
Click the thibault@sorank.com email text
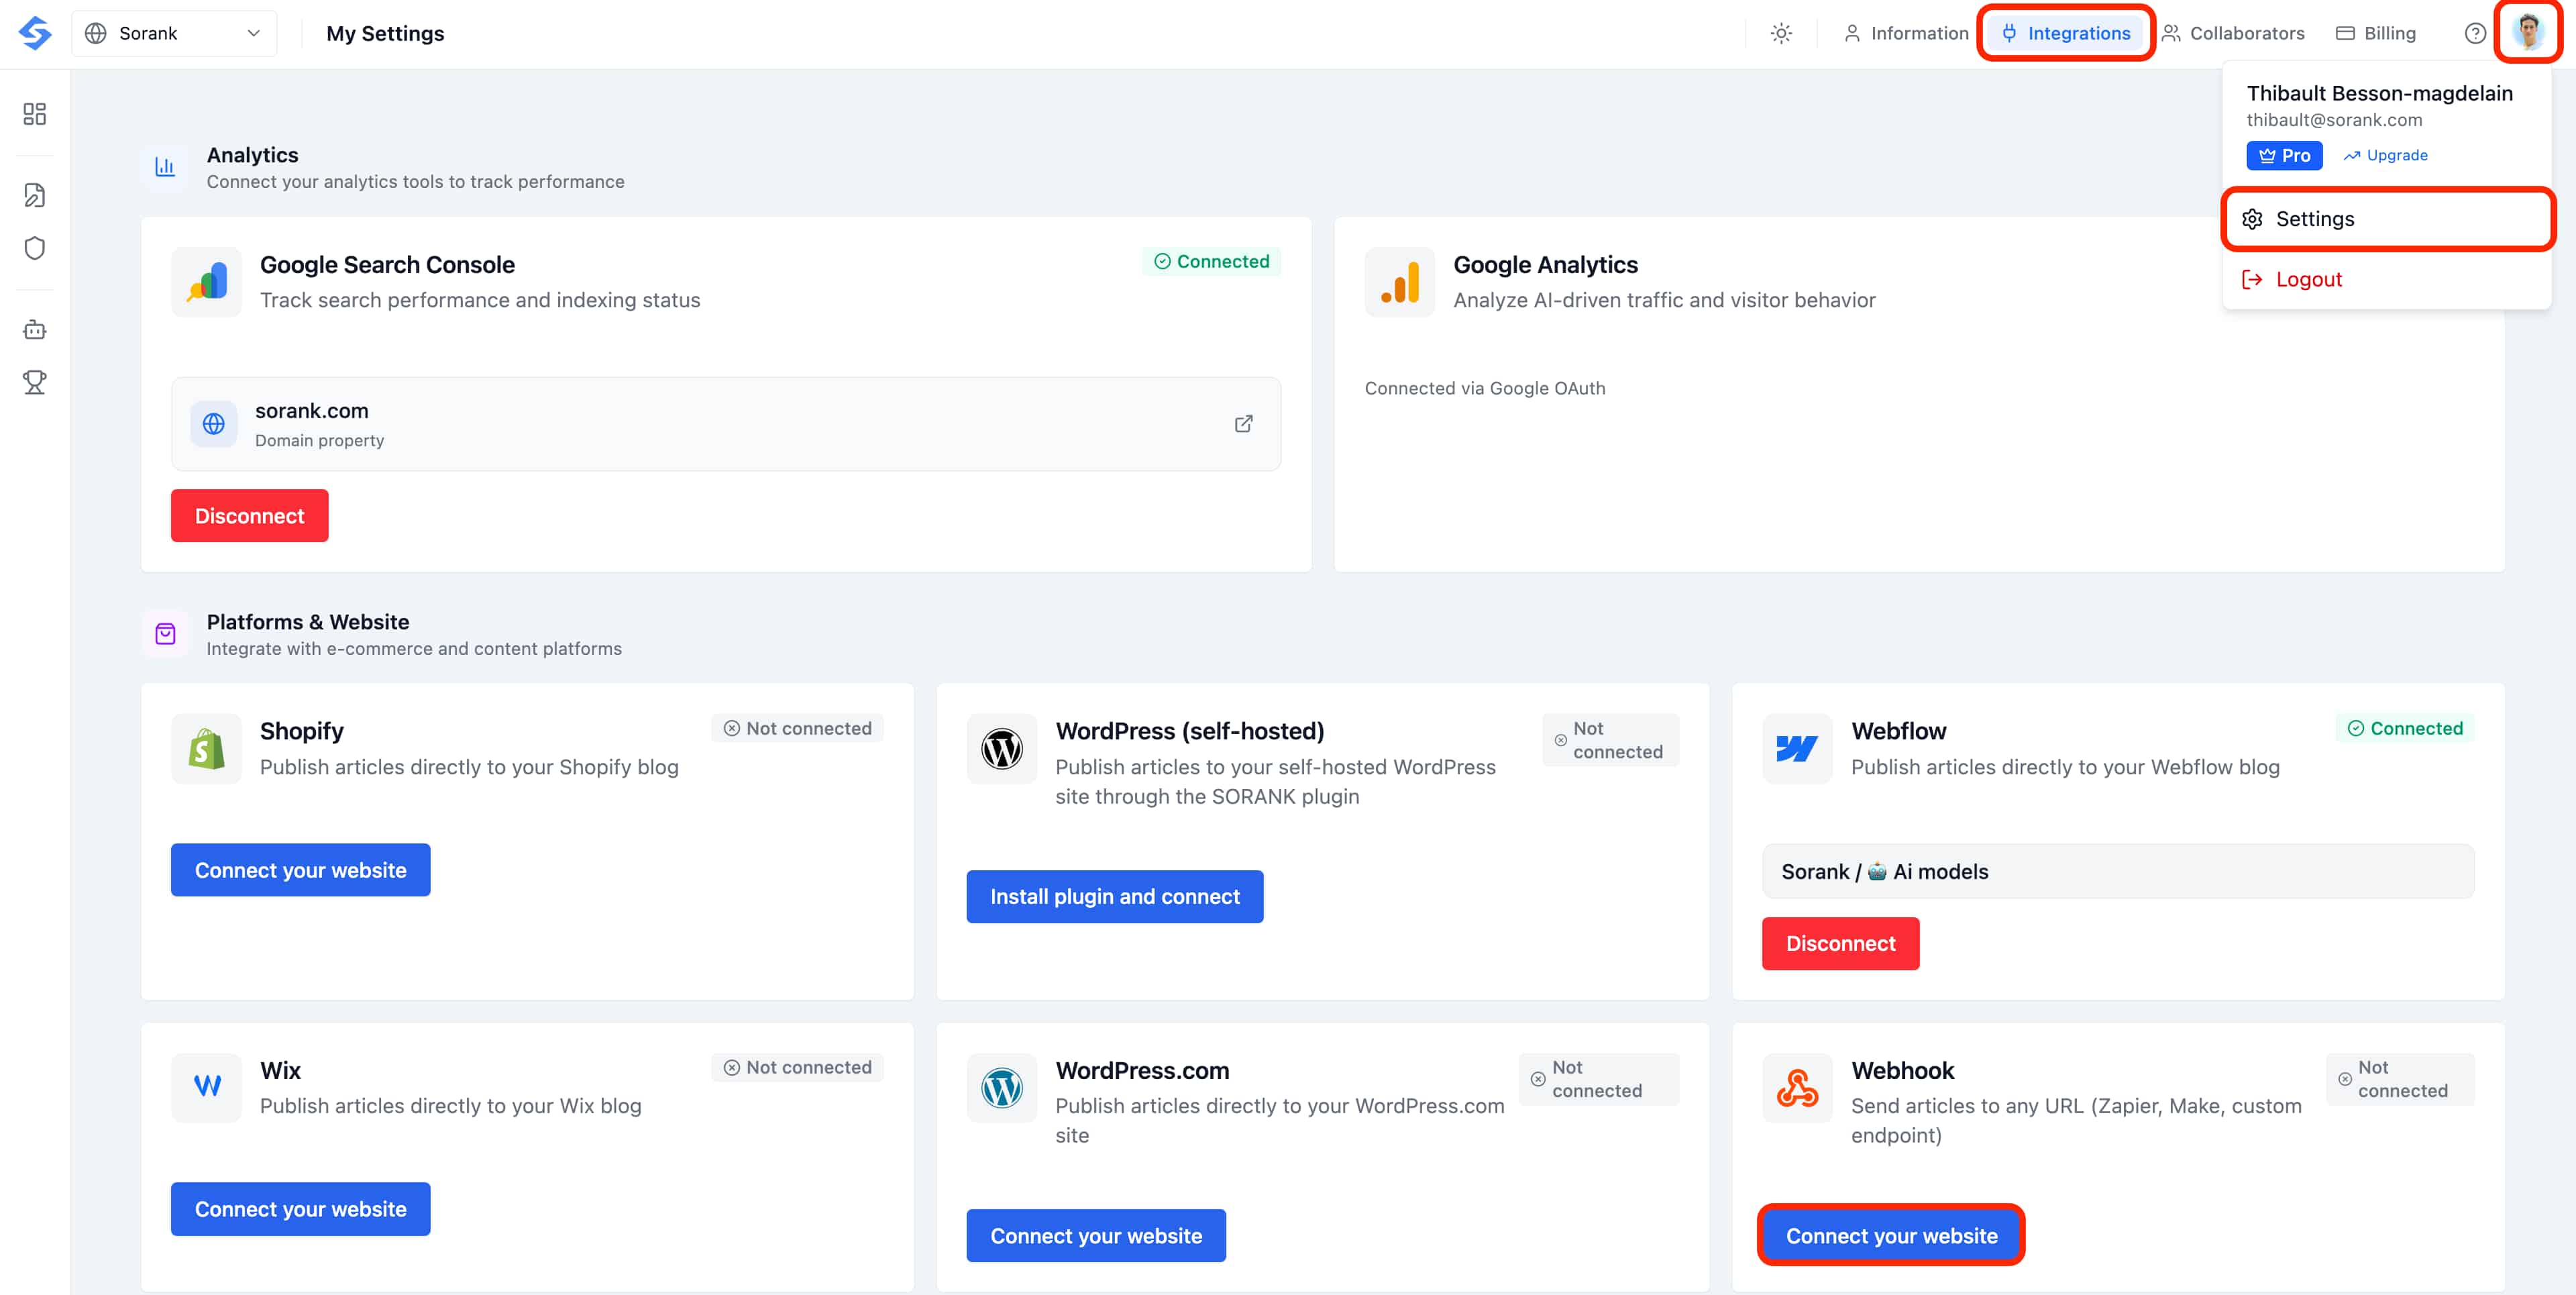pyautogui.click(x=2334, y=120)
